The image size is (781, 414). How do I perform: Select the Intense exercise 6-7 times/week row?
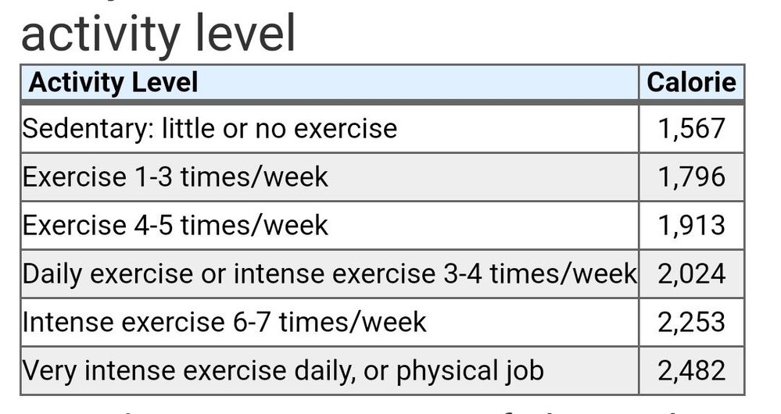(382, 323)
